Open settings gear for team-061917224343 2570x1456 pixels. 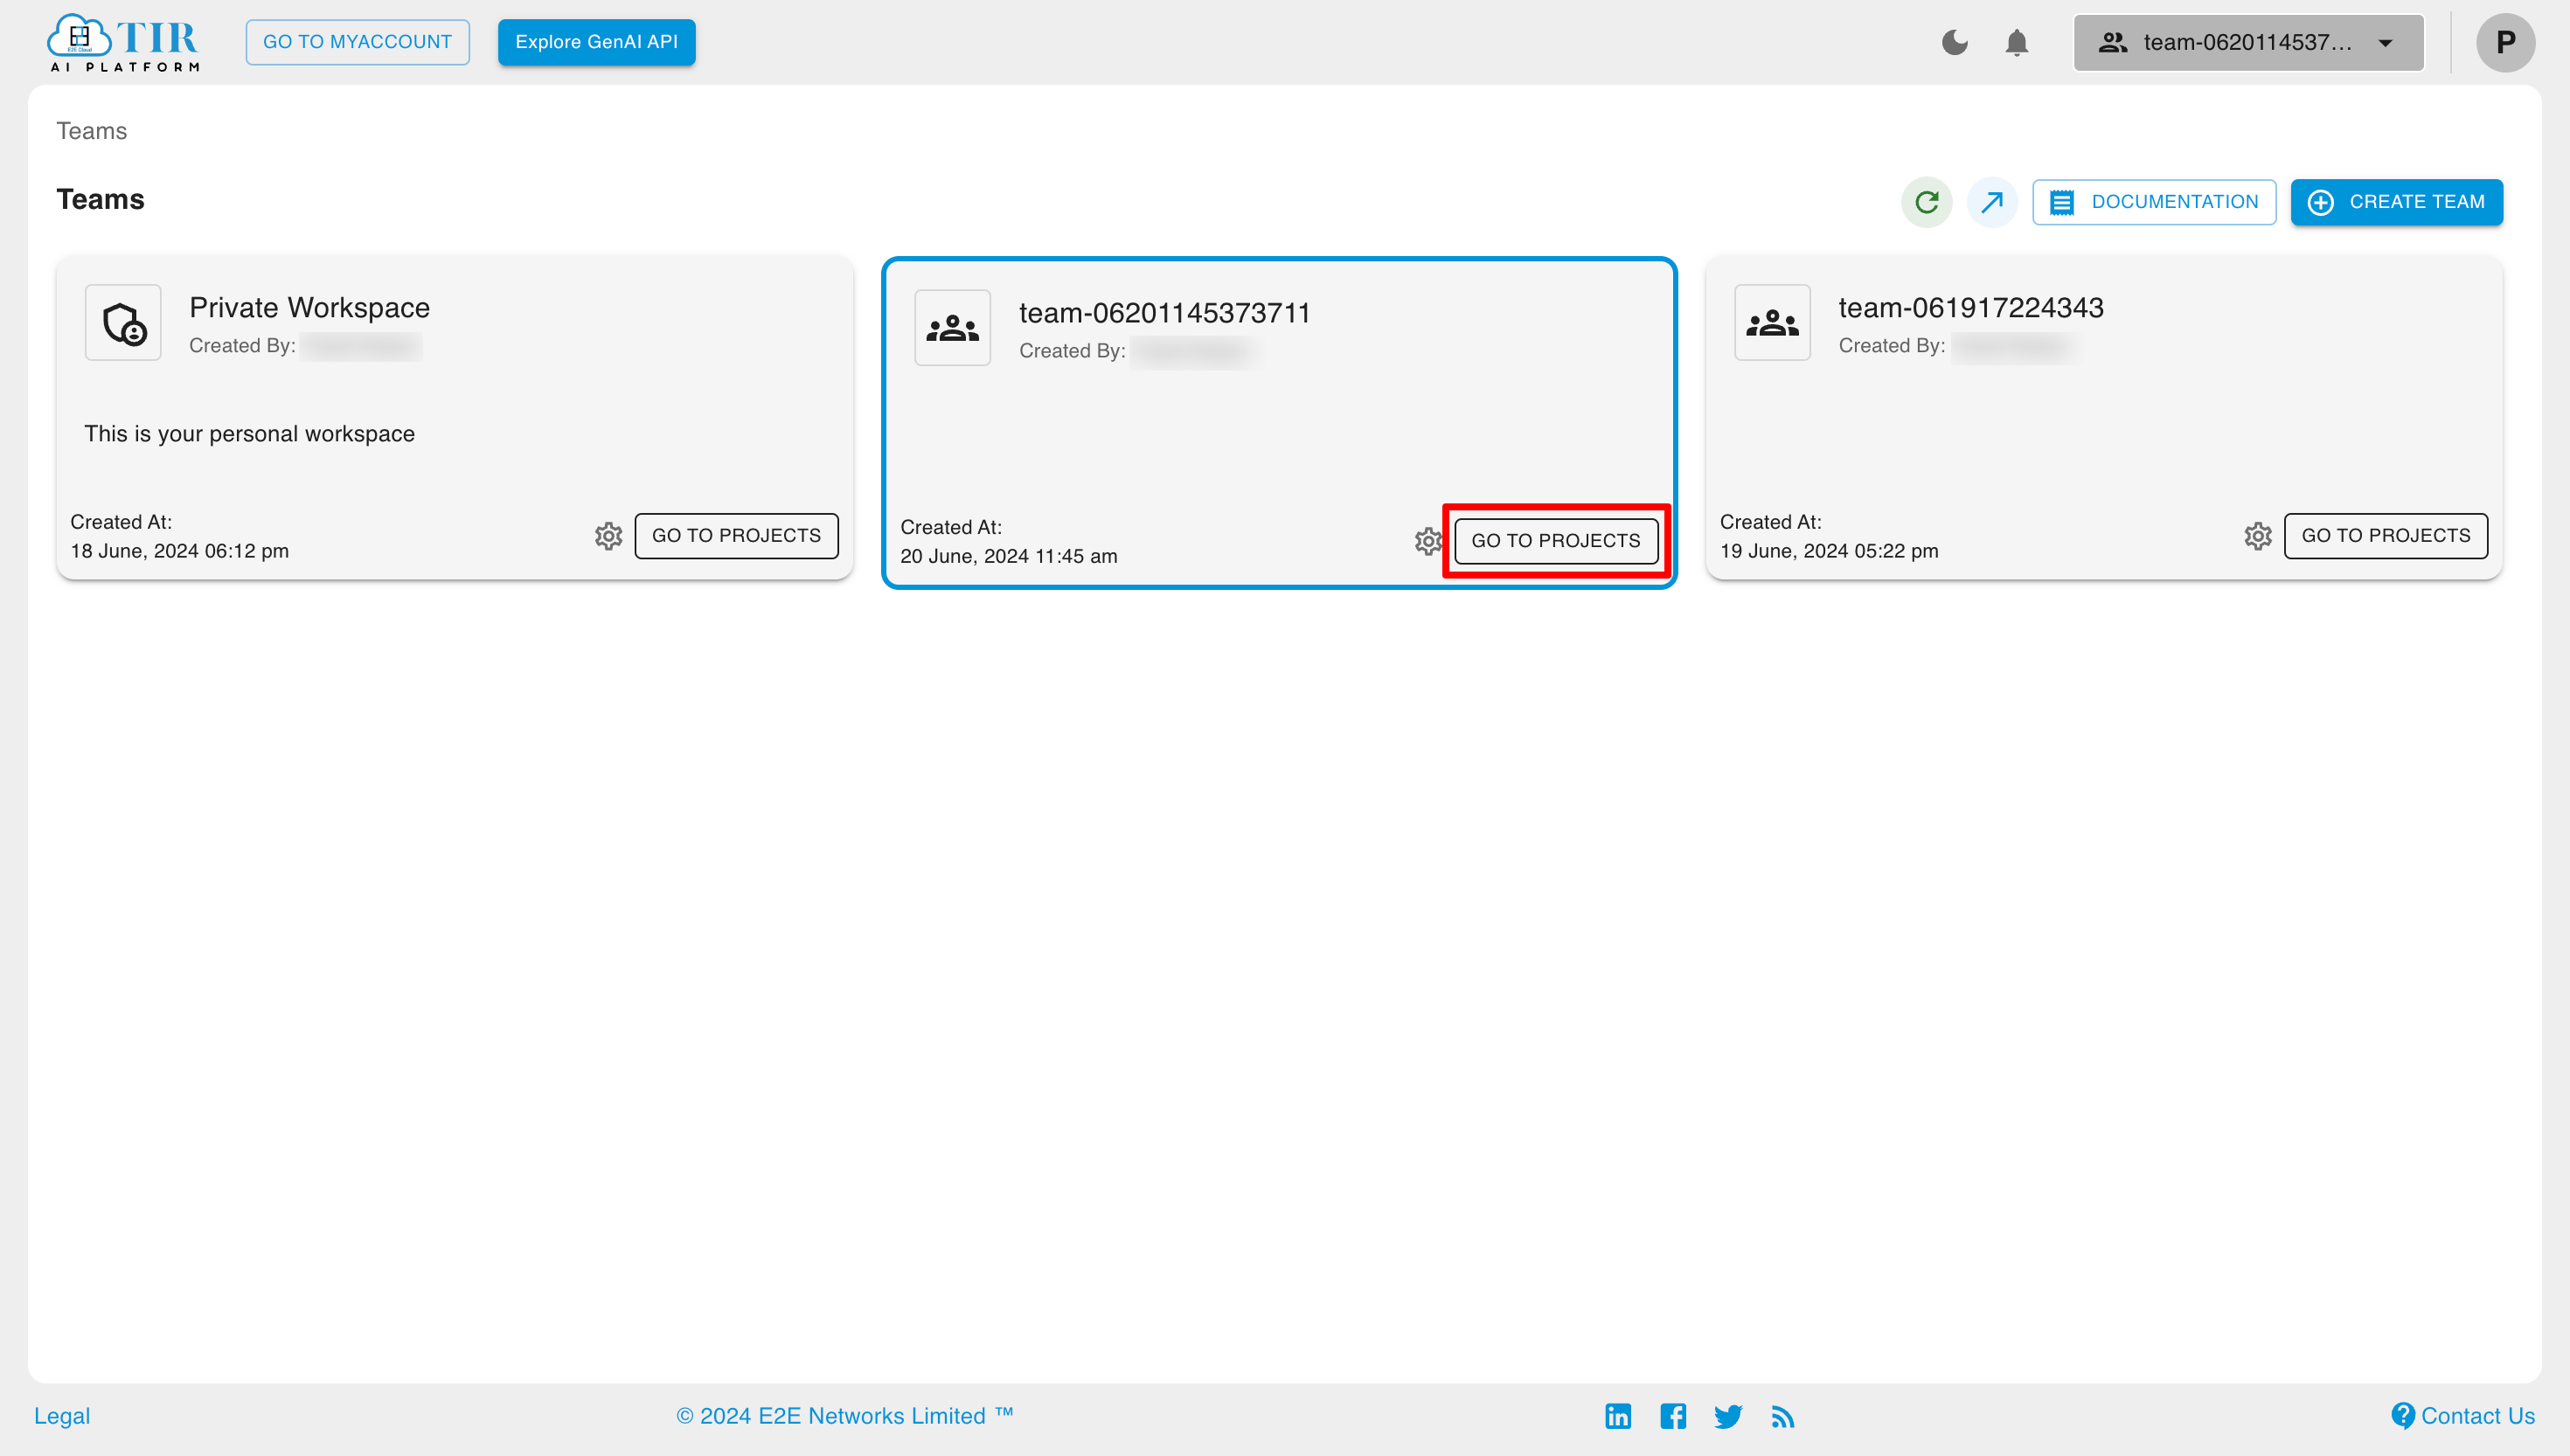tap(2257, 536)
